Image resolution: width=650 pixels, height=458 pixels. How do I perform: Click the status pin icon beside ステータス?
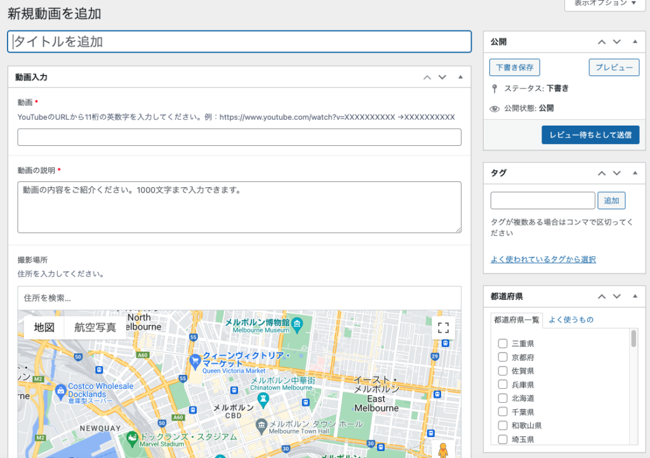[x=494, y=89]
